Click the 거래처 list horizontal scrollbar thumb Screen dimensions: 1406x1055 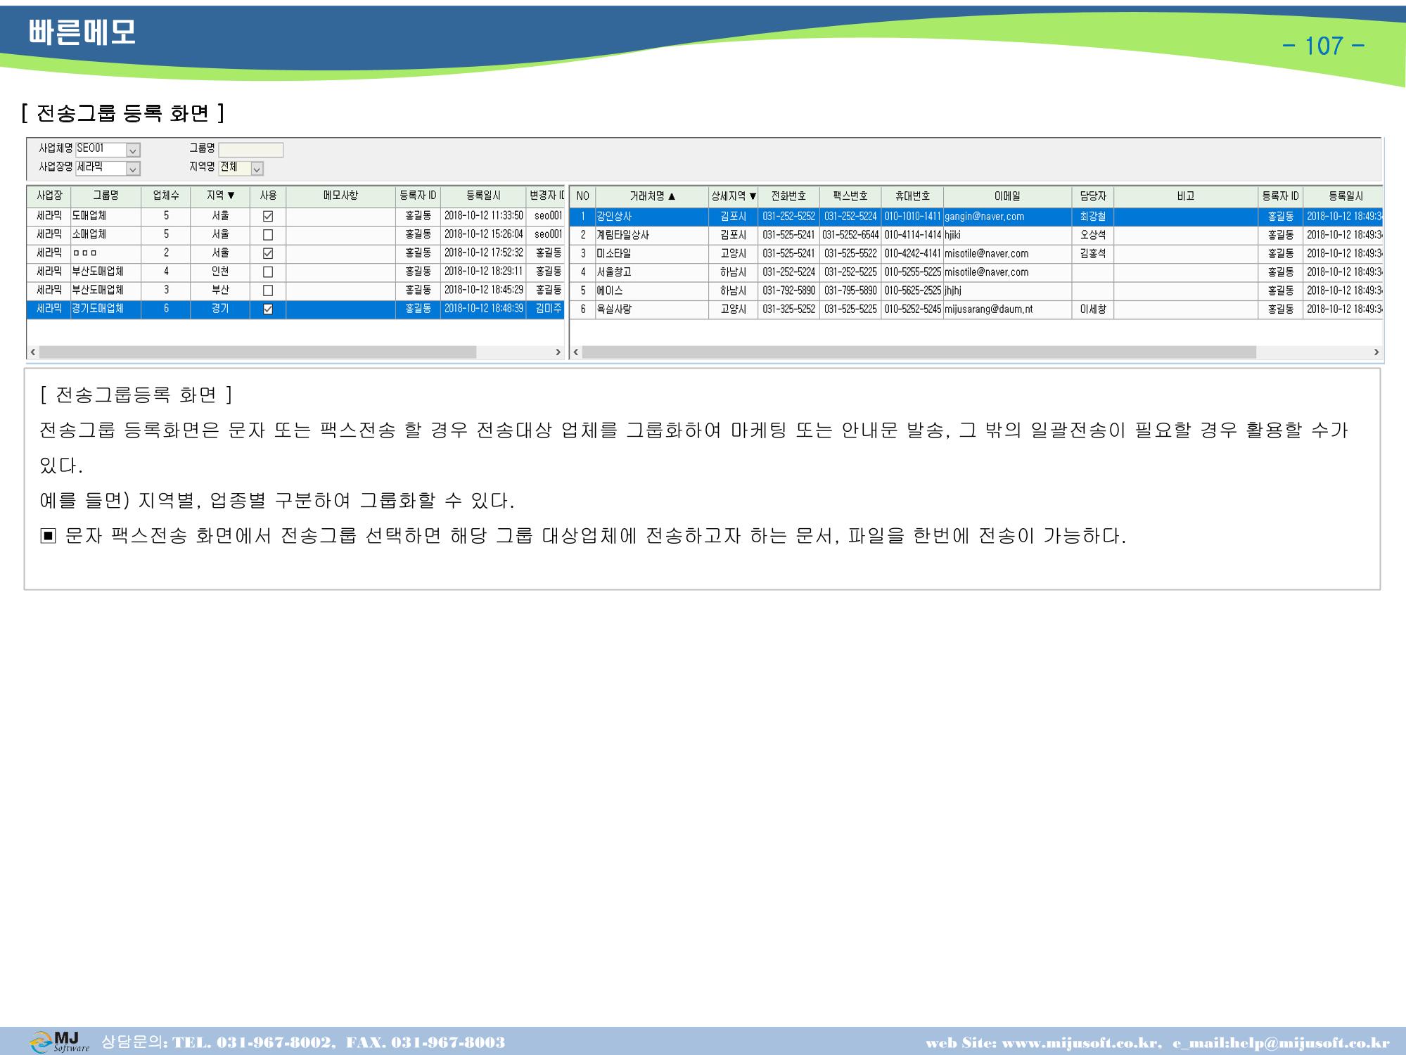[919, 352]
